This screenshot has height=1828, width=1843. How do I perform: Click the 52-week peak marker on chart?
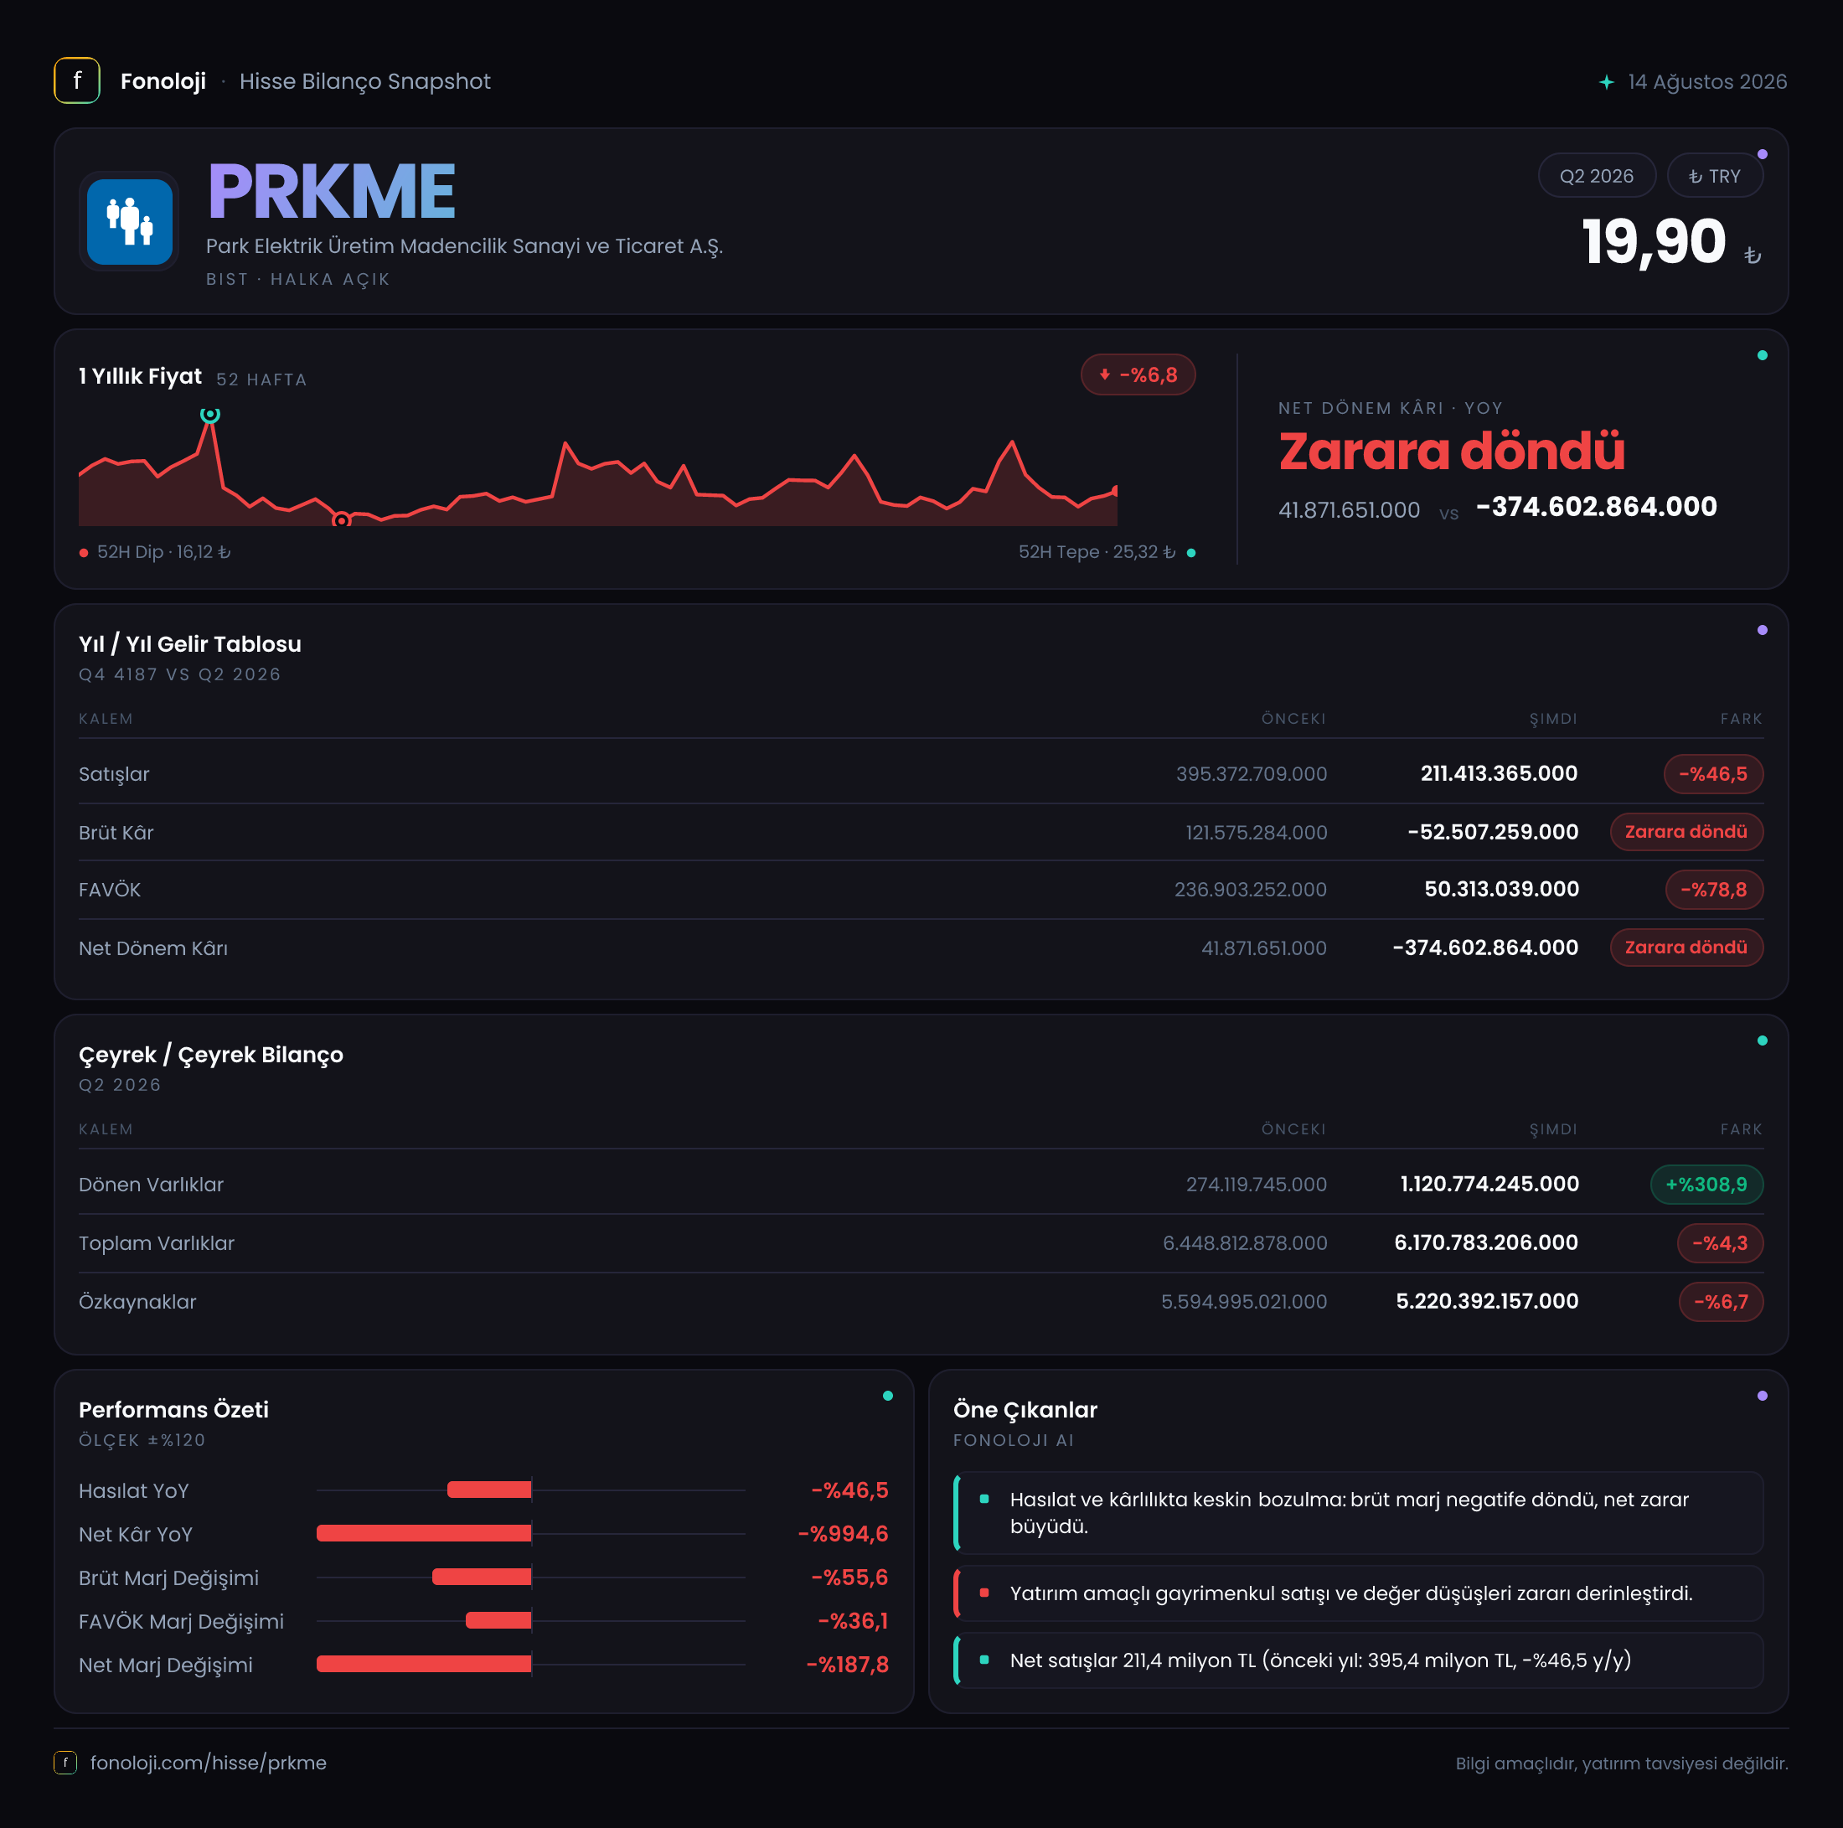click(x=210, y=414)
